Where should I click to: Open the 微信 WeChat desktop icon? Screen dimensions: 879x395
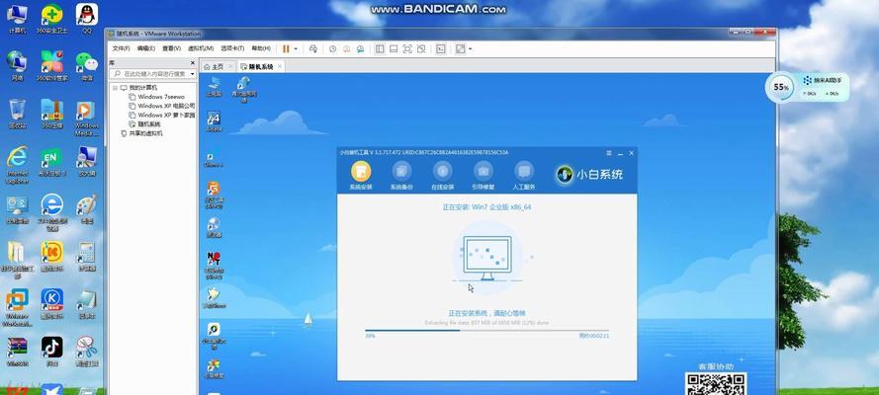pyautogui.click(x=87, y=66)
